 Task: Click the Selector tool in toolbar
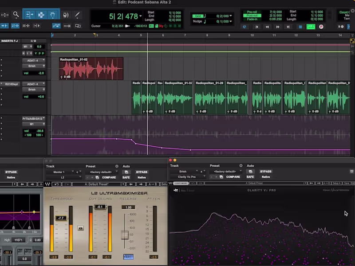[x=41, y=15]
